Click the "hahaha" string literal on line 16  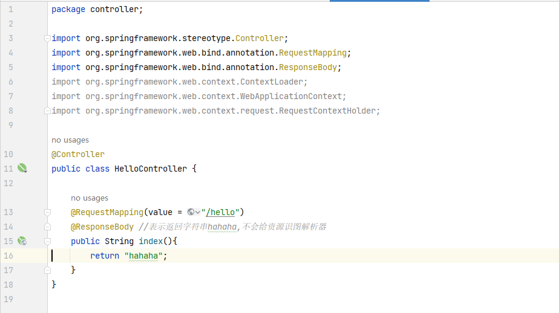point(143,256)
